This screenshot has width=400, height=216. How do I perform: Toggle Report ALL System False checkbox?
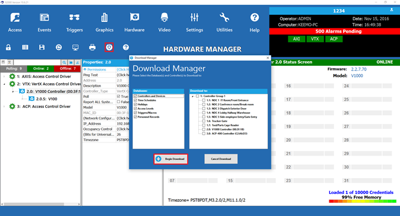118,101
